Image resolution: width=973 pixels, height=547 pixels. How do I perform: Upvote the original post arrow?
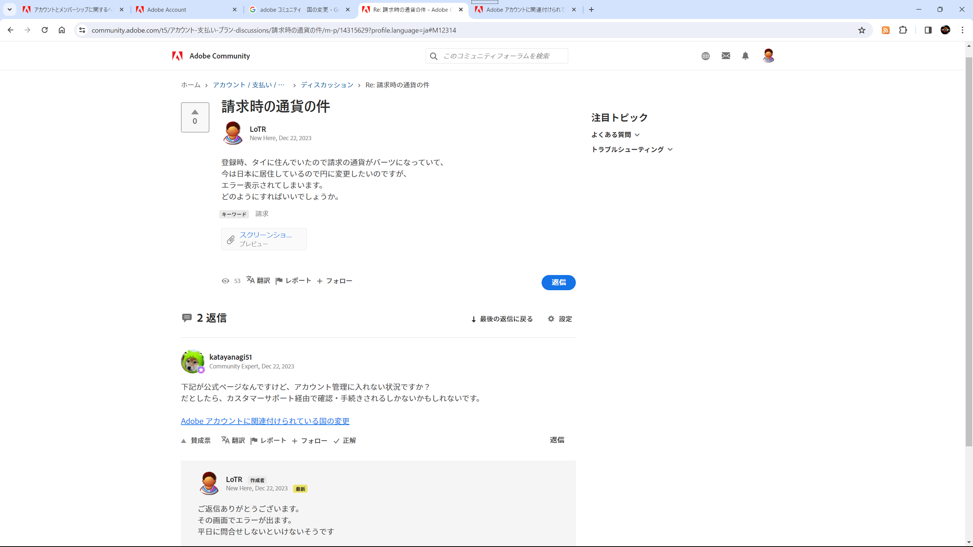pos(195,112)
